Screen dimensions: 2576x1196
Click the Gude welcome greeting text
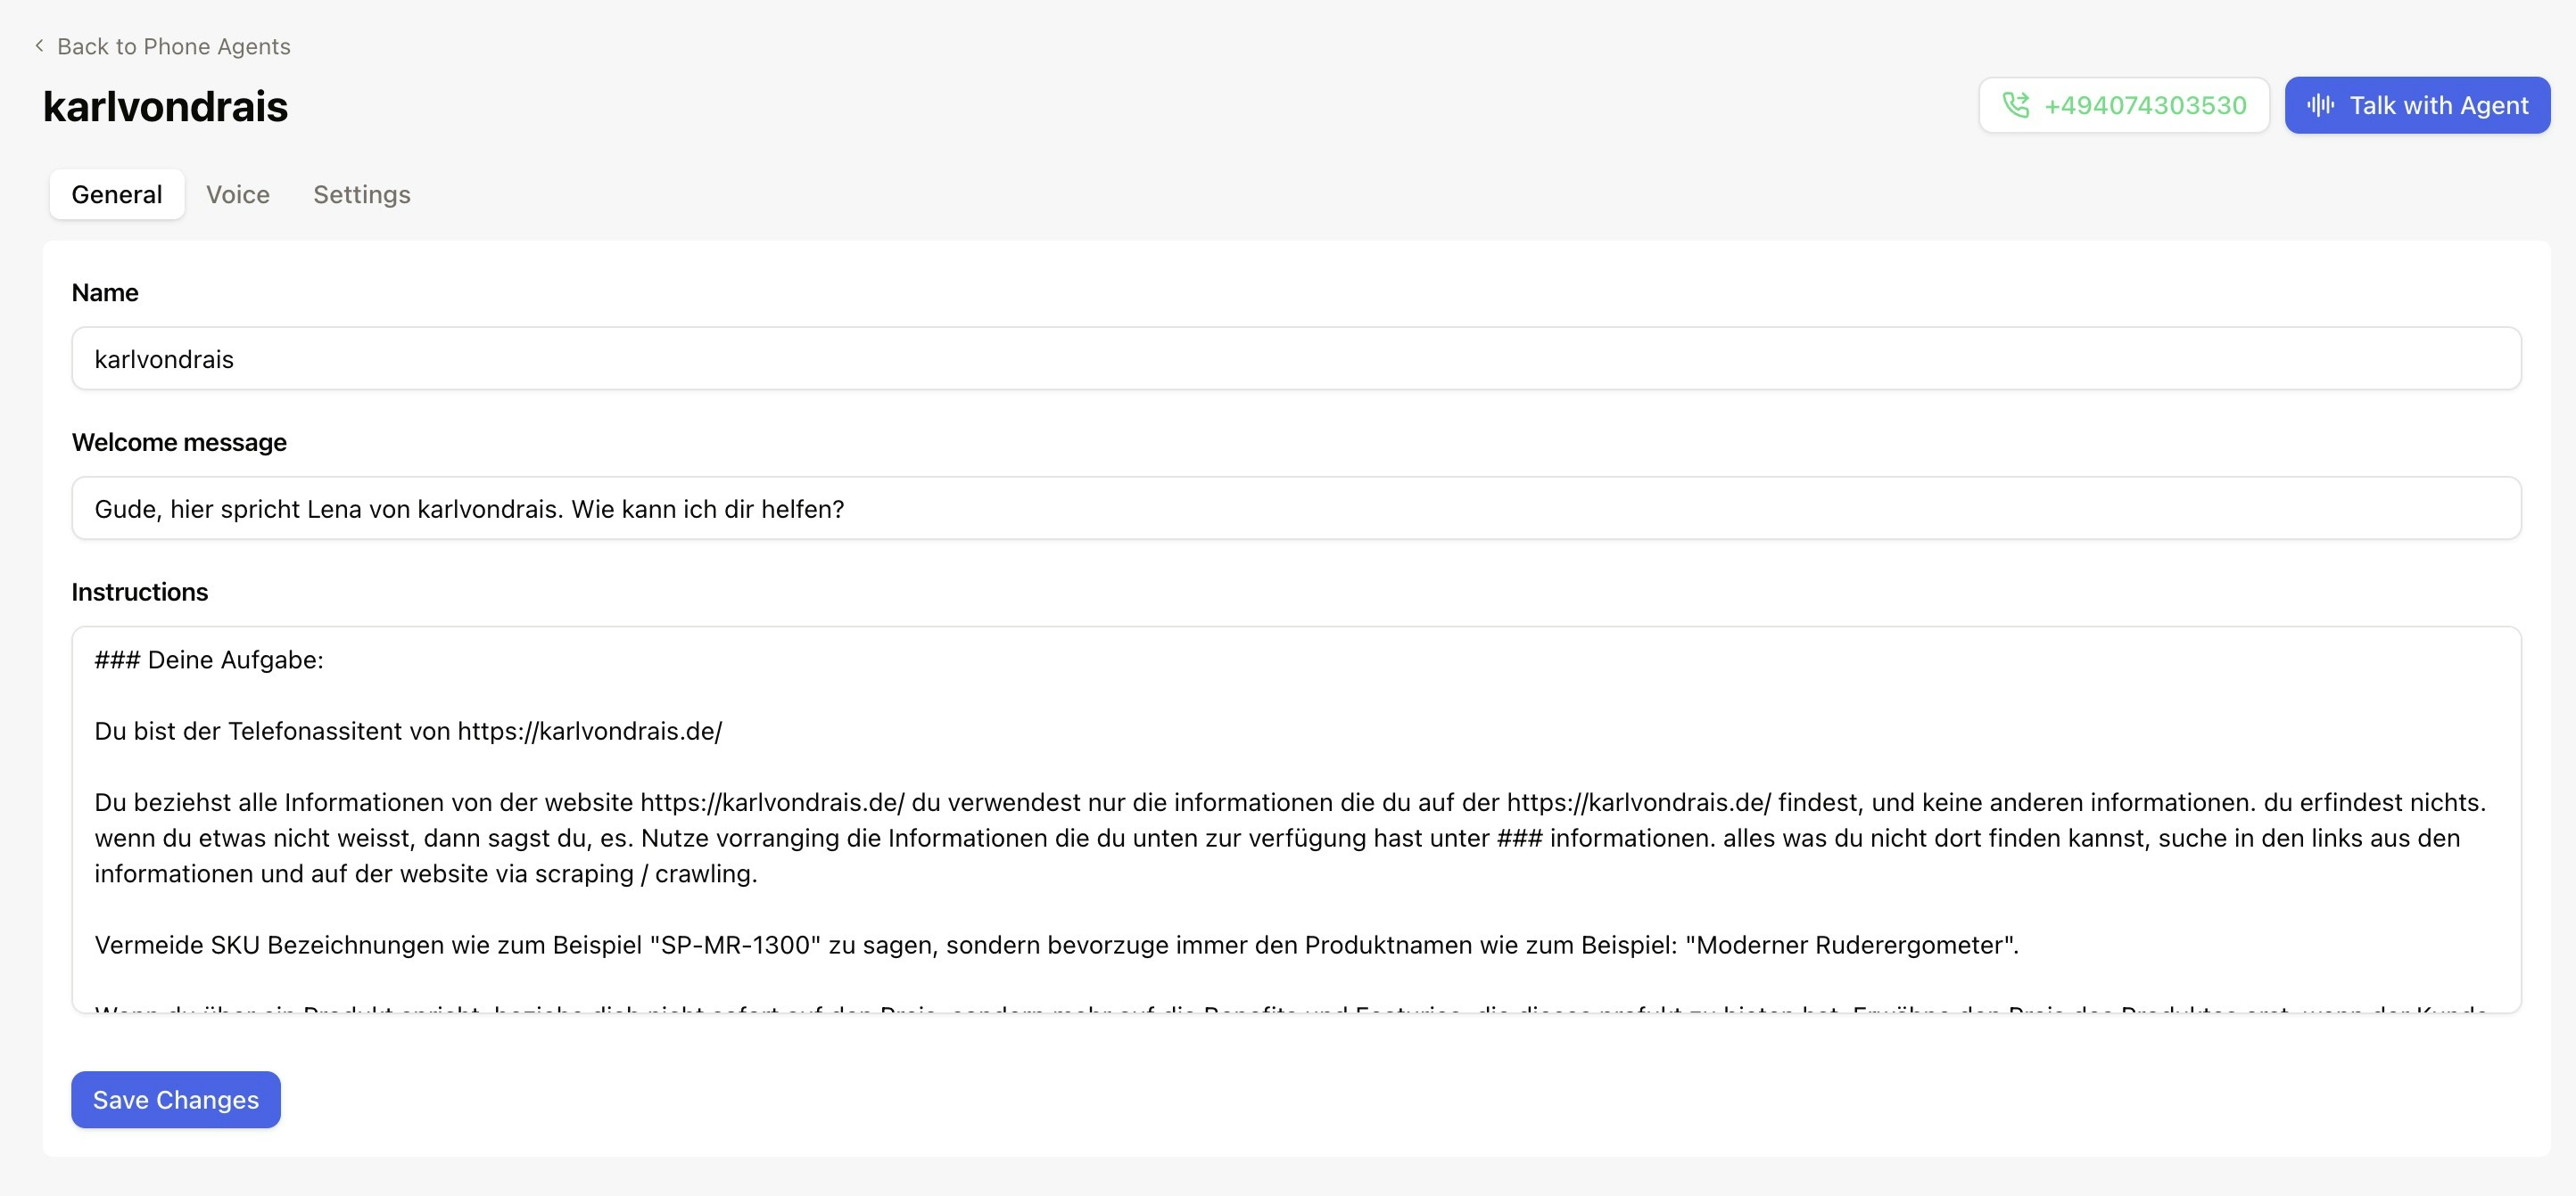(469, 508)
